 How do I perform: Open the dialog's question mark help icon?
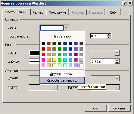tap(125, 3)
